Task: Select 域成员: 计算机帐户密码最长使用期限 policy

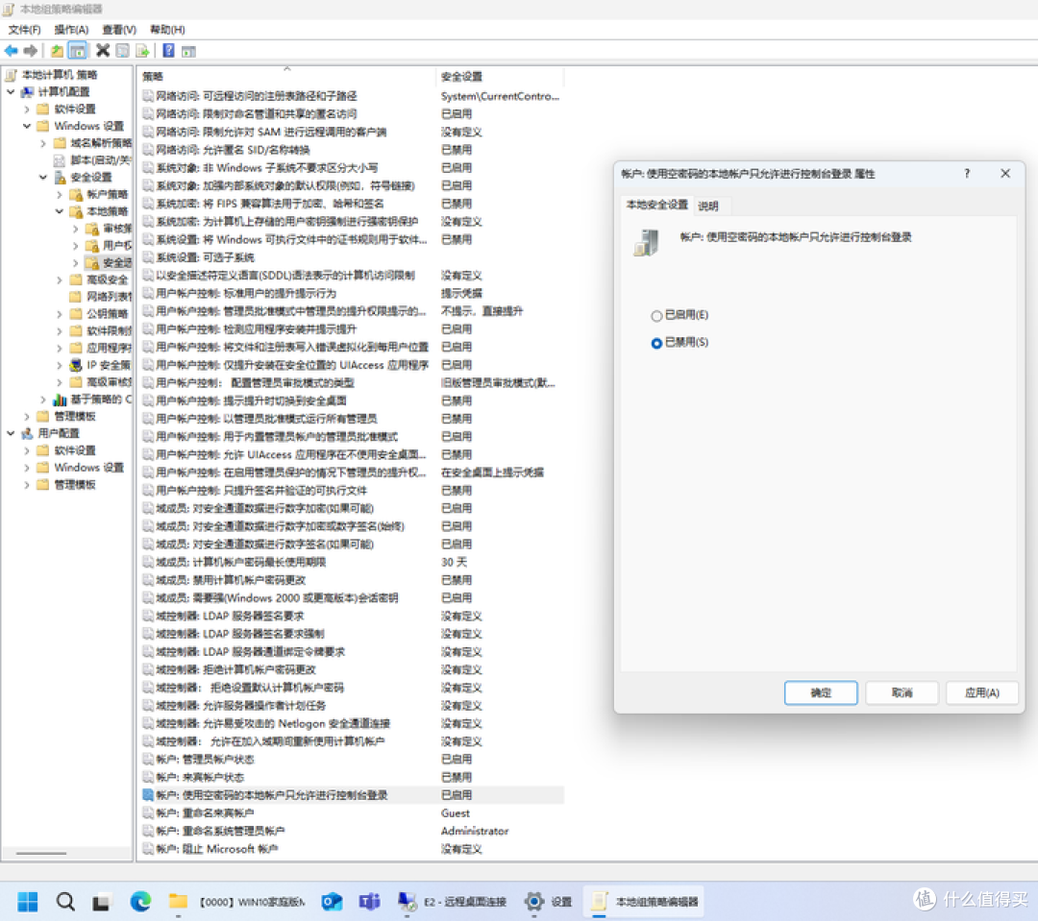Action: pyautogui.click(x=241, y=563)
